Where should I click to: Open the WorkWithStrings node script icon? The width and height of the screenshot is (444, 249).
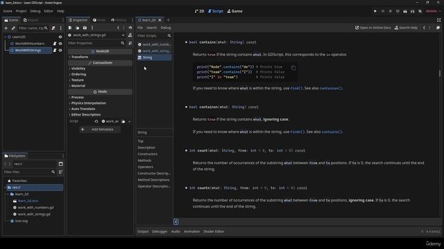(x=55, y=50)
